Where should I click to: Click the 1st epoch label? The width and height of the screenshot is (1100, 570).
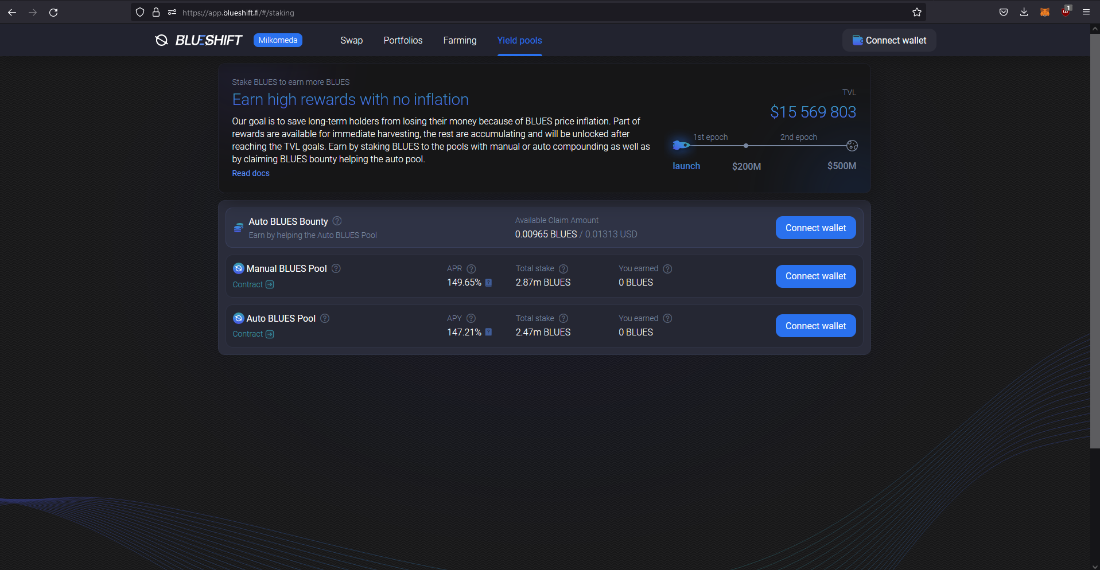710,137
